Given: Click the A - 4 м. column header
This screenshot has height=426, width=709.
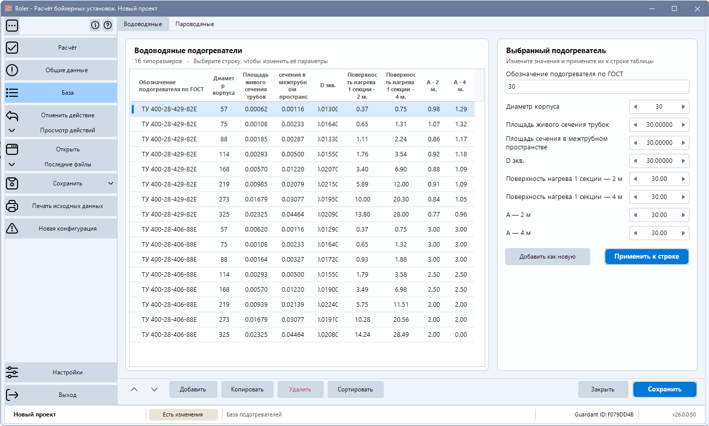Looking at the screenshot, I should coord(460,86).
